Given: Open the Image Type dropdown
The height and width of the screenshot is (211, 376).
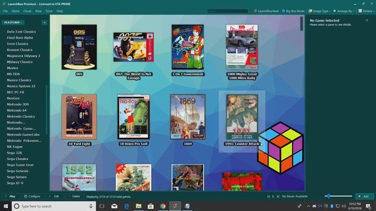Looking at the screenshot, I should pyautogui.click(x=320, y=11).
